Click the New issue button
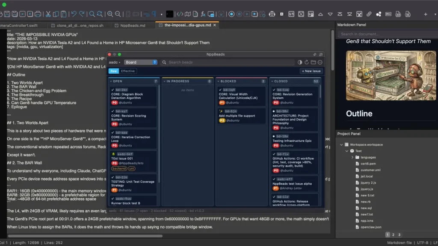Screen dimensions: 438x246 click(311, 71)
